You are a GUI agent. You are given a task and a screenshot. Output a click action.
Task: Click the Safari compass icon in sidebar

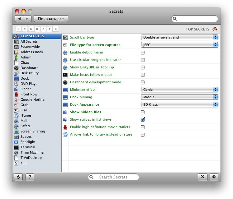(16, 126)
